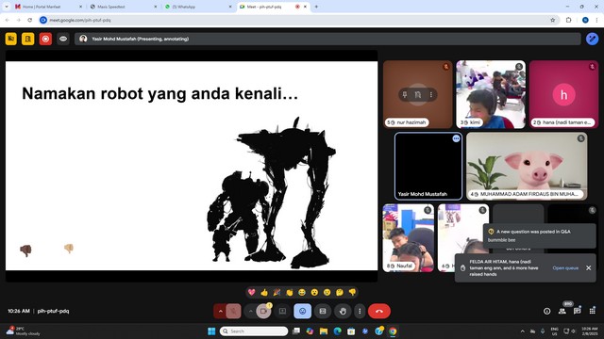Viewport: 604px width, 339px height.
Task: Dismiss the raised hands notification
Action: tap(589, 267)
